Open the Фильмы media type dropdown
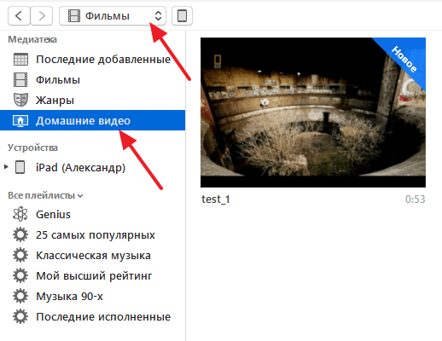 (113, 16)
